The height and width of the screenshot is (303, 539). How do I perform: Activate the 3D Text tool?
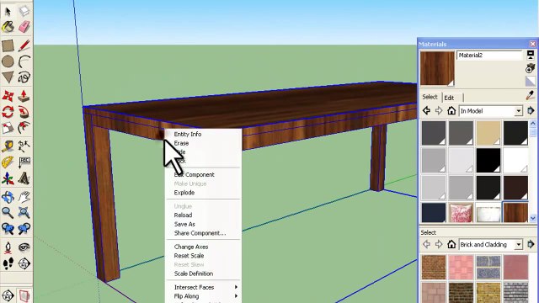[x=24, y=178]
